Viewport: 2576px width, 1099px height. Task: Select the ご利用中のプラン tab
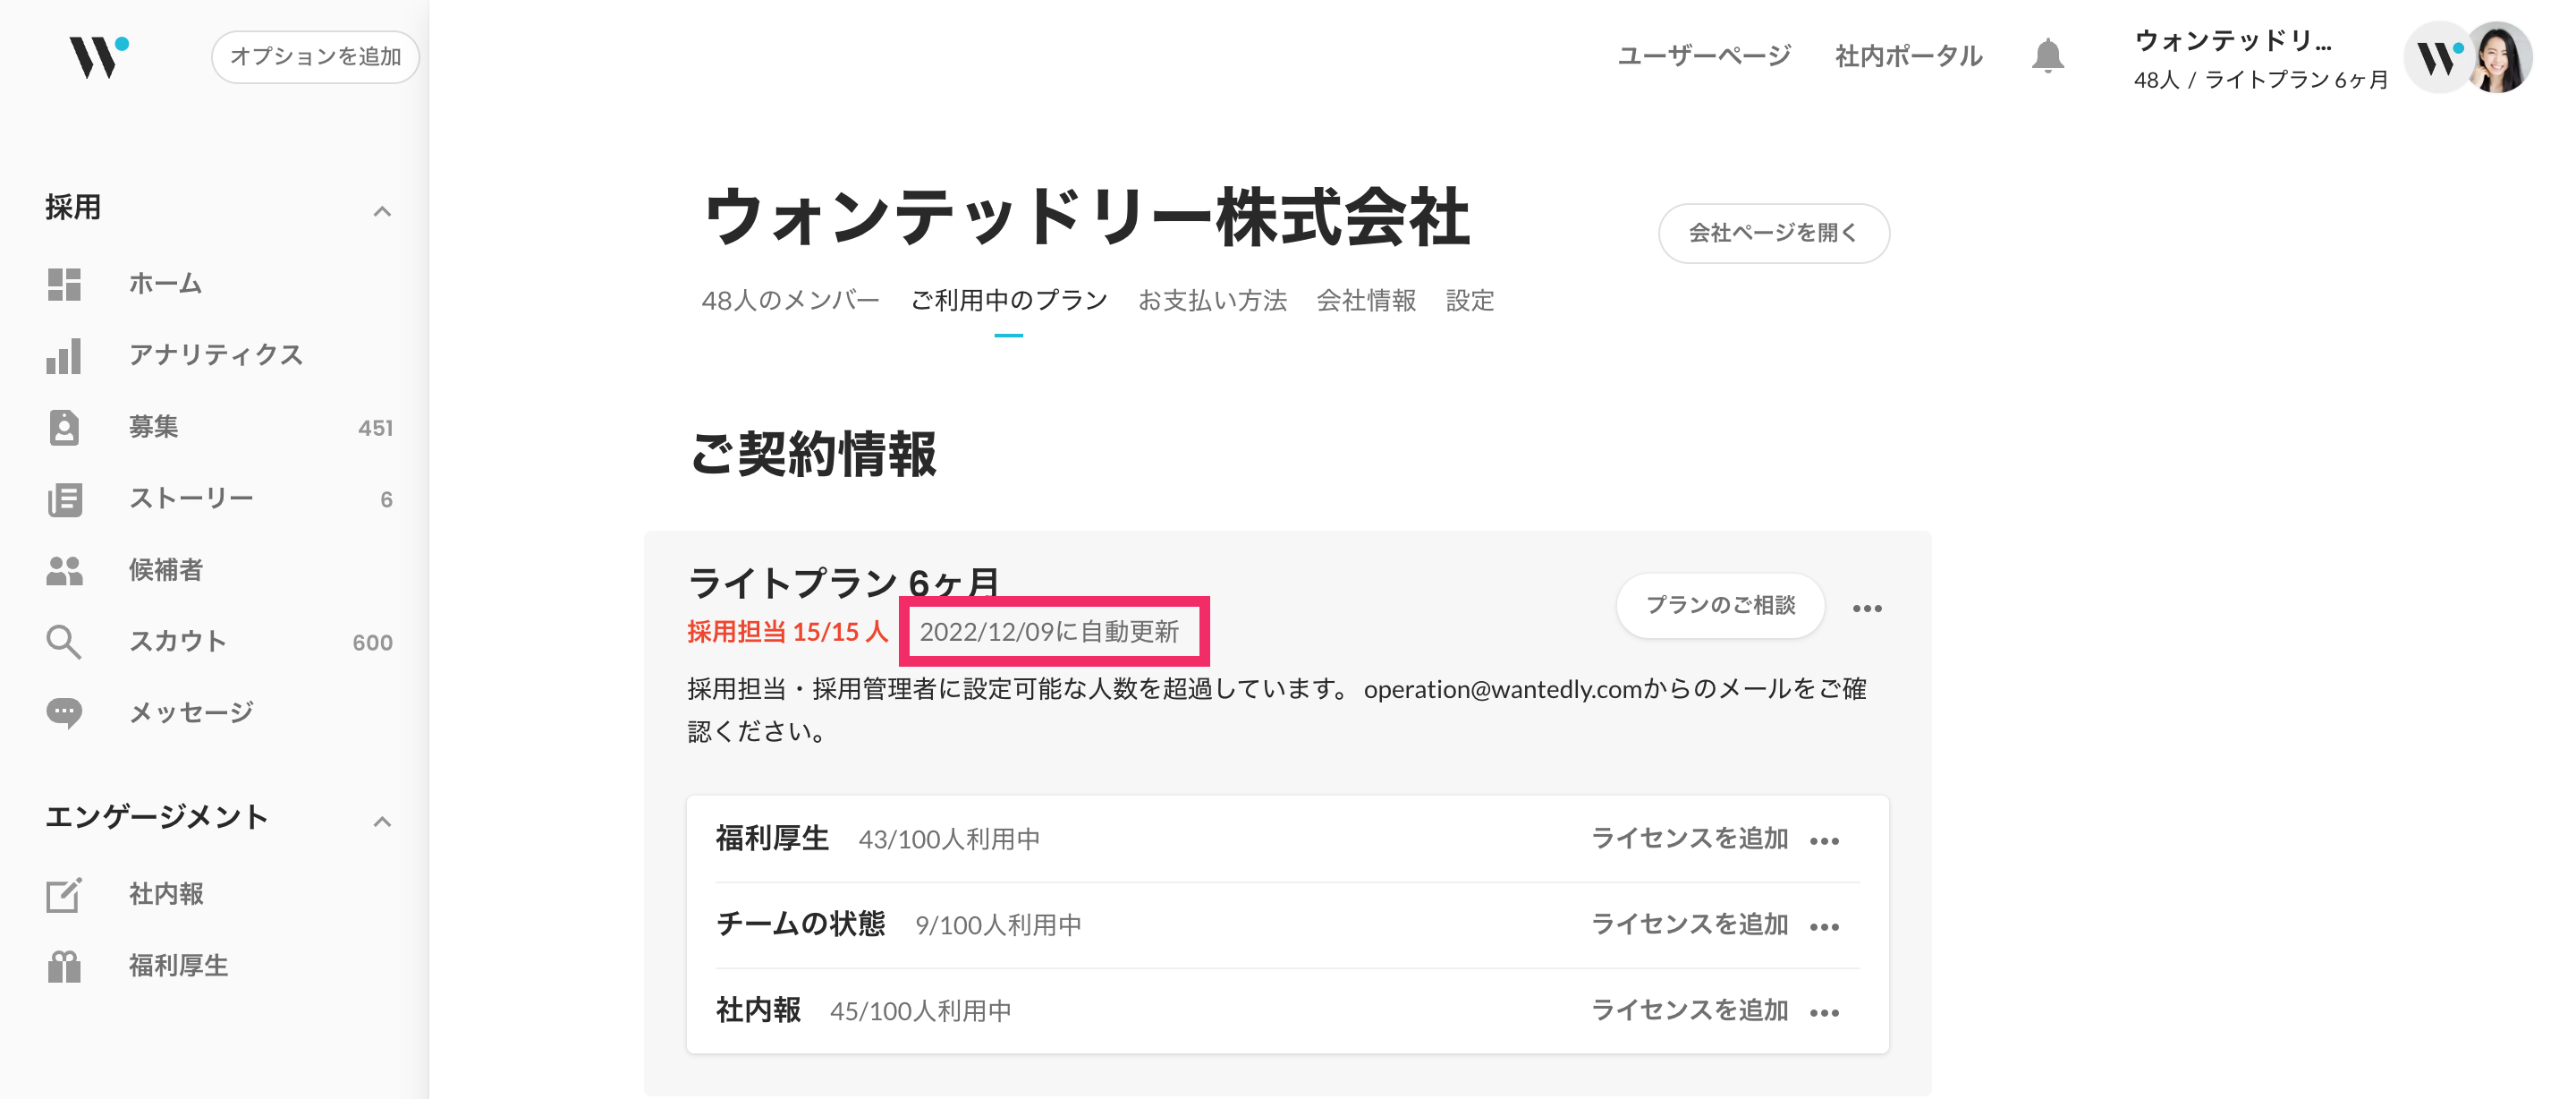pos(1009,301)
